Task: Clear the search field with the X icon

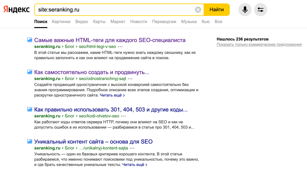Action: coord(198,10)
